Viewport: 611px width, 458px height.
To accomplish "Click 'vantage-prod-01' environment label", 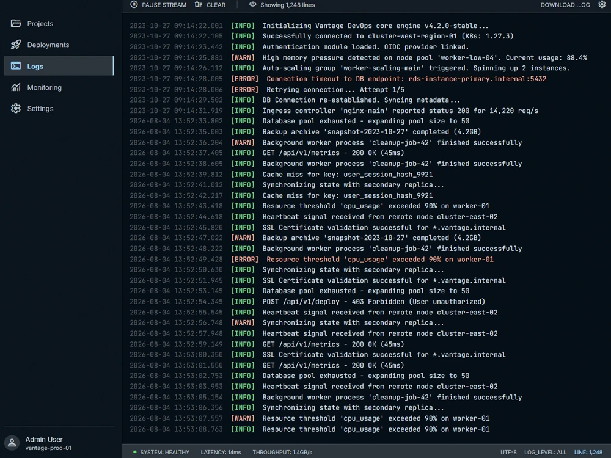I will click(48, 448).
